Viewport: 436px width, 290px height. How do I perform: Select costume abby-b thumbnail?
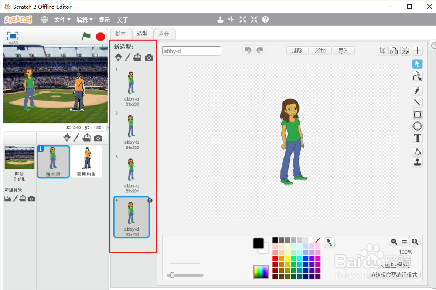131,131
